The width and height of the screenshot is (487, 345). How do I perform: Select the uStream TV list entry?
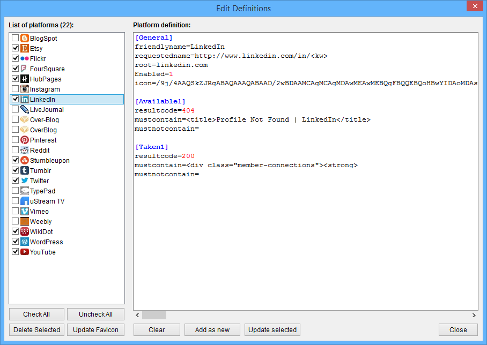click(x=47, y=201)
